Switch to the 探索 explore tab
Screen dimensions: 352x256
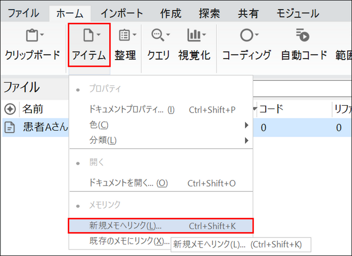(x=209, y=14)
